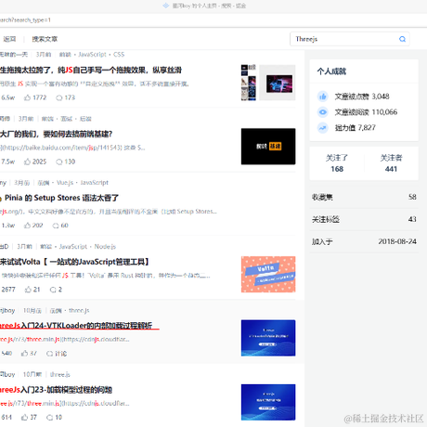
Task: Like the ThreeJs入门24 article thumbs-up icon
Action: [x=24, y=354]
